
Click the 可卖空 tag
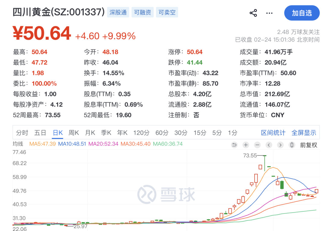[167, 12]
